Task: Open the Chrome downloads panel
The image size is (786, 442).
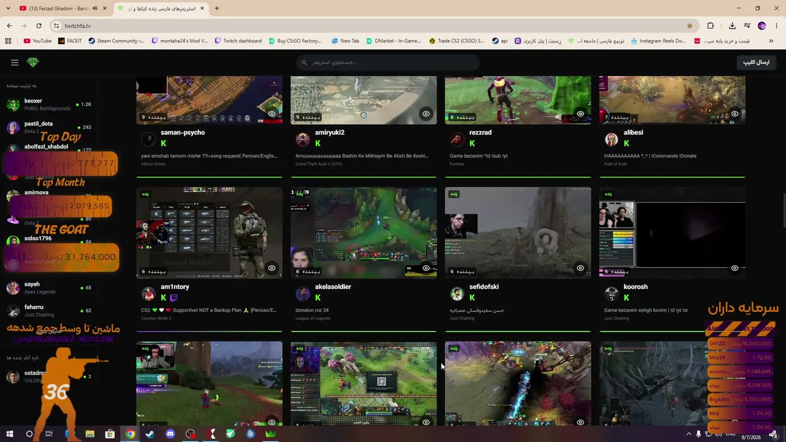Action: tap(732, 26)
